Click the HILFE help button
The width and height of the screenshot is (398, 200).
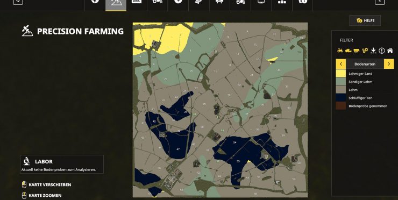click(x=365, y=20)
